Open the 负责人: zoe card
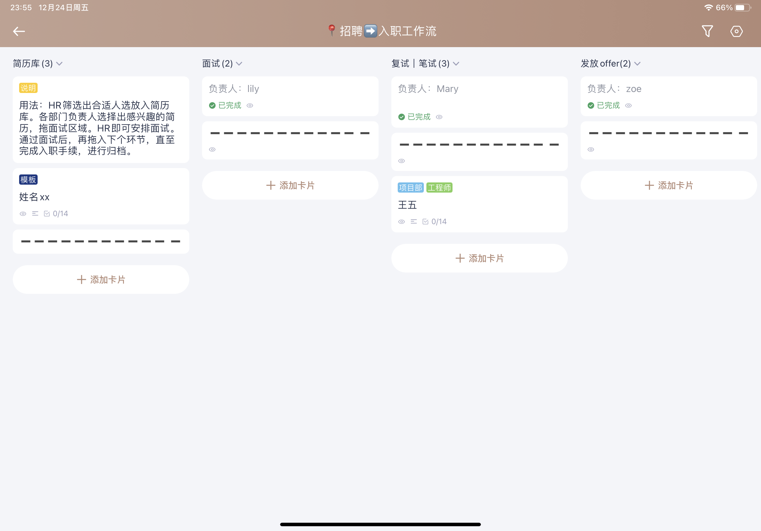This screenshot has width=761, height=531. pyautogui.click(x=669, y=96)
